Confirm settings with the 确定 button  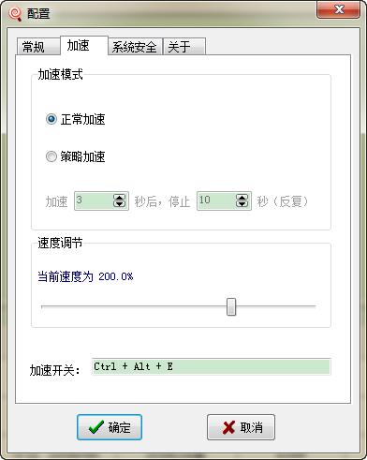pos(110,427)
